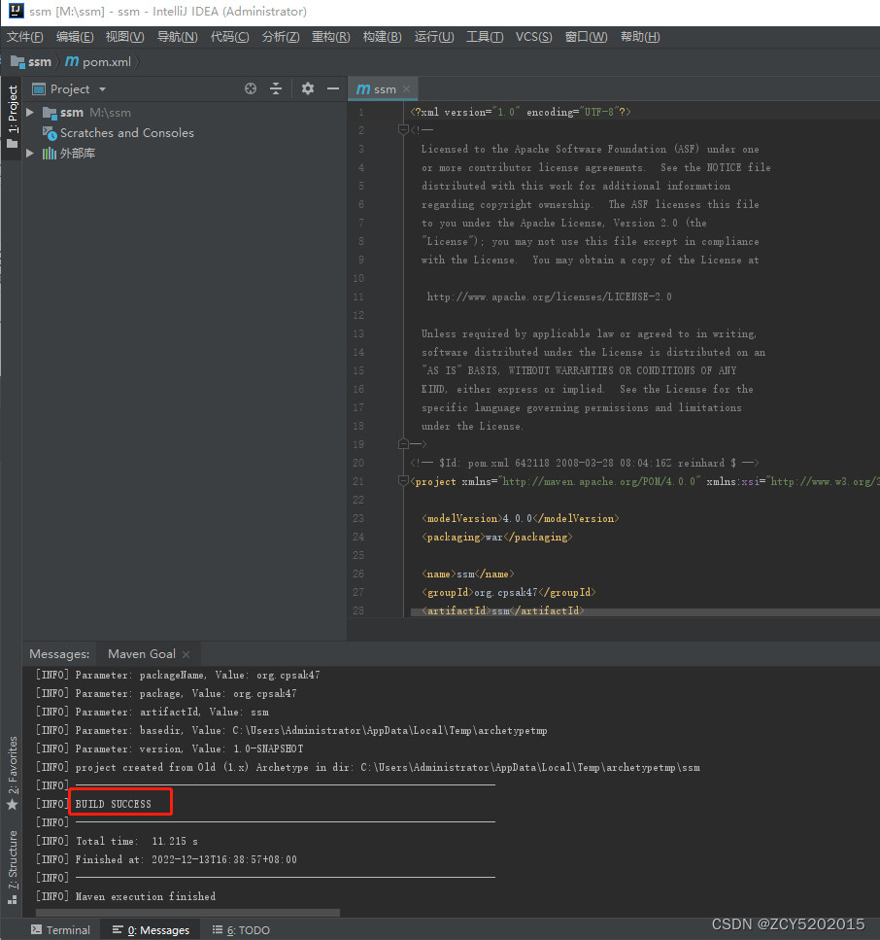Click the groupId org.cpsak47 line in editor
Image resolution: width=880 pixels, height=940 pixels.
pyautogui.click(x=509, y=592)
